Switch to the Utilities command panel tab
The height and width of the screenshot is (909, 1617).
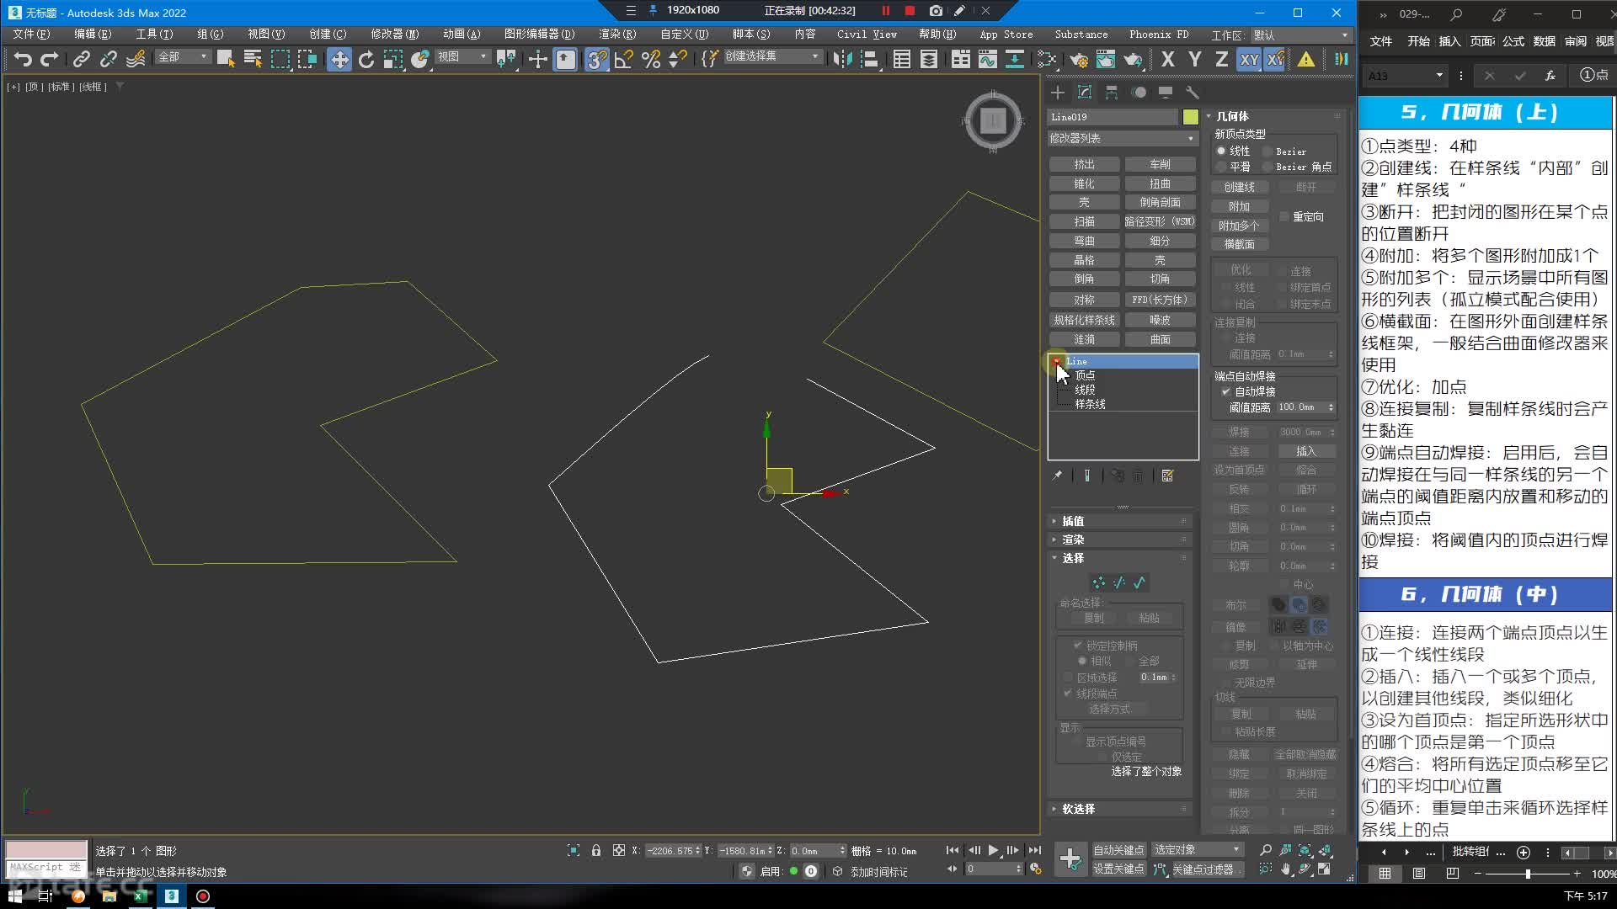point(1192,92)
